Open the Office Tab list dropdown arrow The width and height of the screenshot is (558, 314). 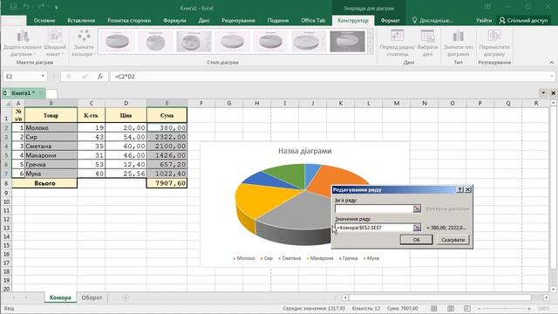(543, 93)
